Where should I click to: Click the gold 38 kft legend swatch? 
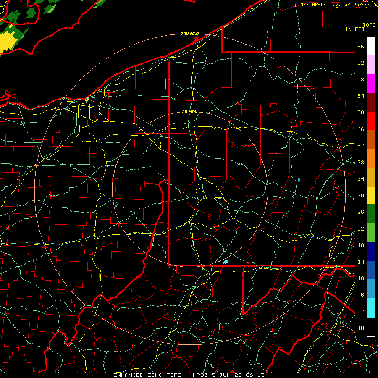[371, 177]
